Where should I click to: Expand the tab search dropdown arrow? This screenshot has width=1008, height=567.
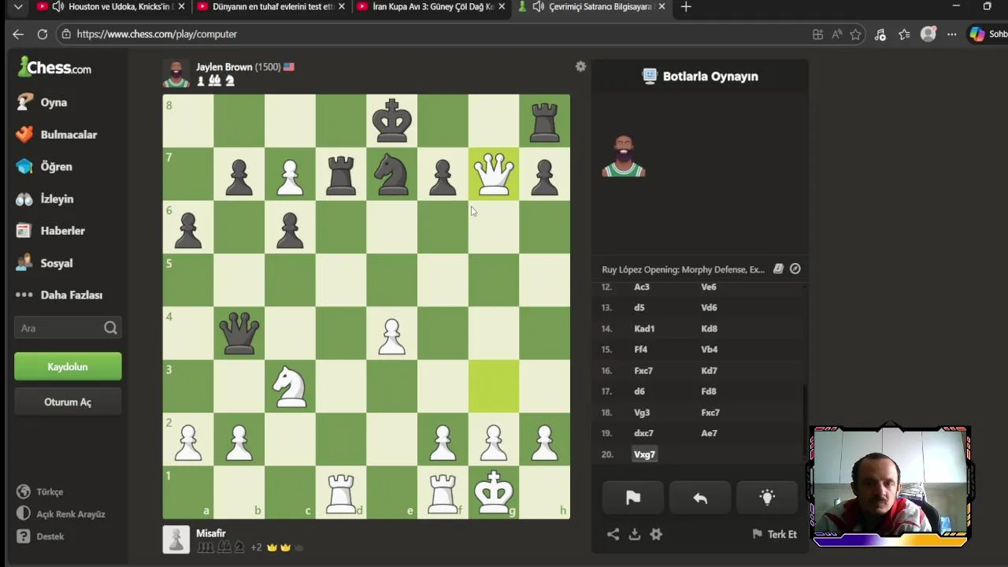pos(18,7)
